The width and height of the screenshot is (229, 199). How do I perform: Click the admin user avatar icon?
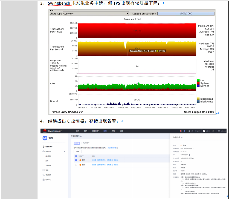coord(204,131)
